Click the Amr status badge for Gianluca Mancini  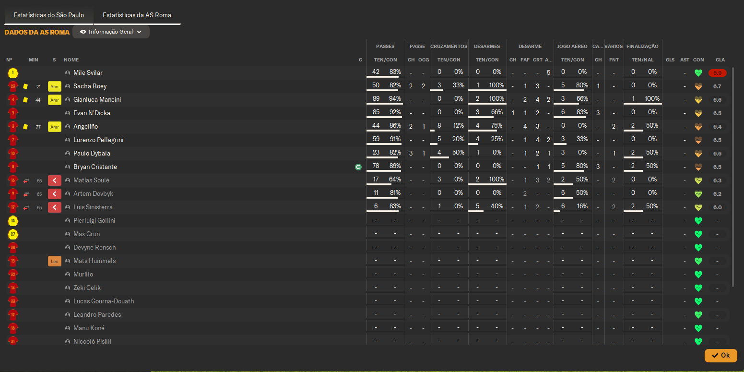tap(55, 100)
